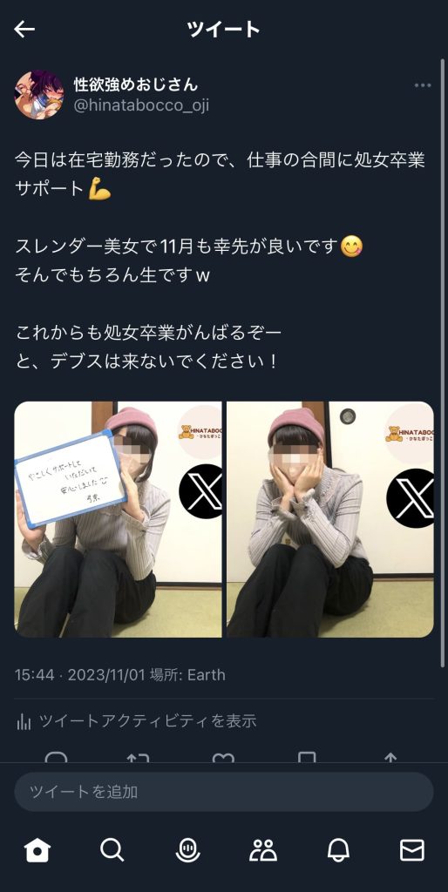Open the Spaces microphone tab
The height and width of the screenshot is (892, 448).
(188, 850)
